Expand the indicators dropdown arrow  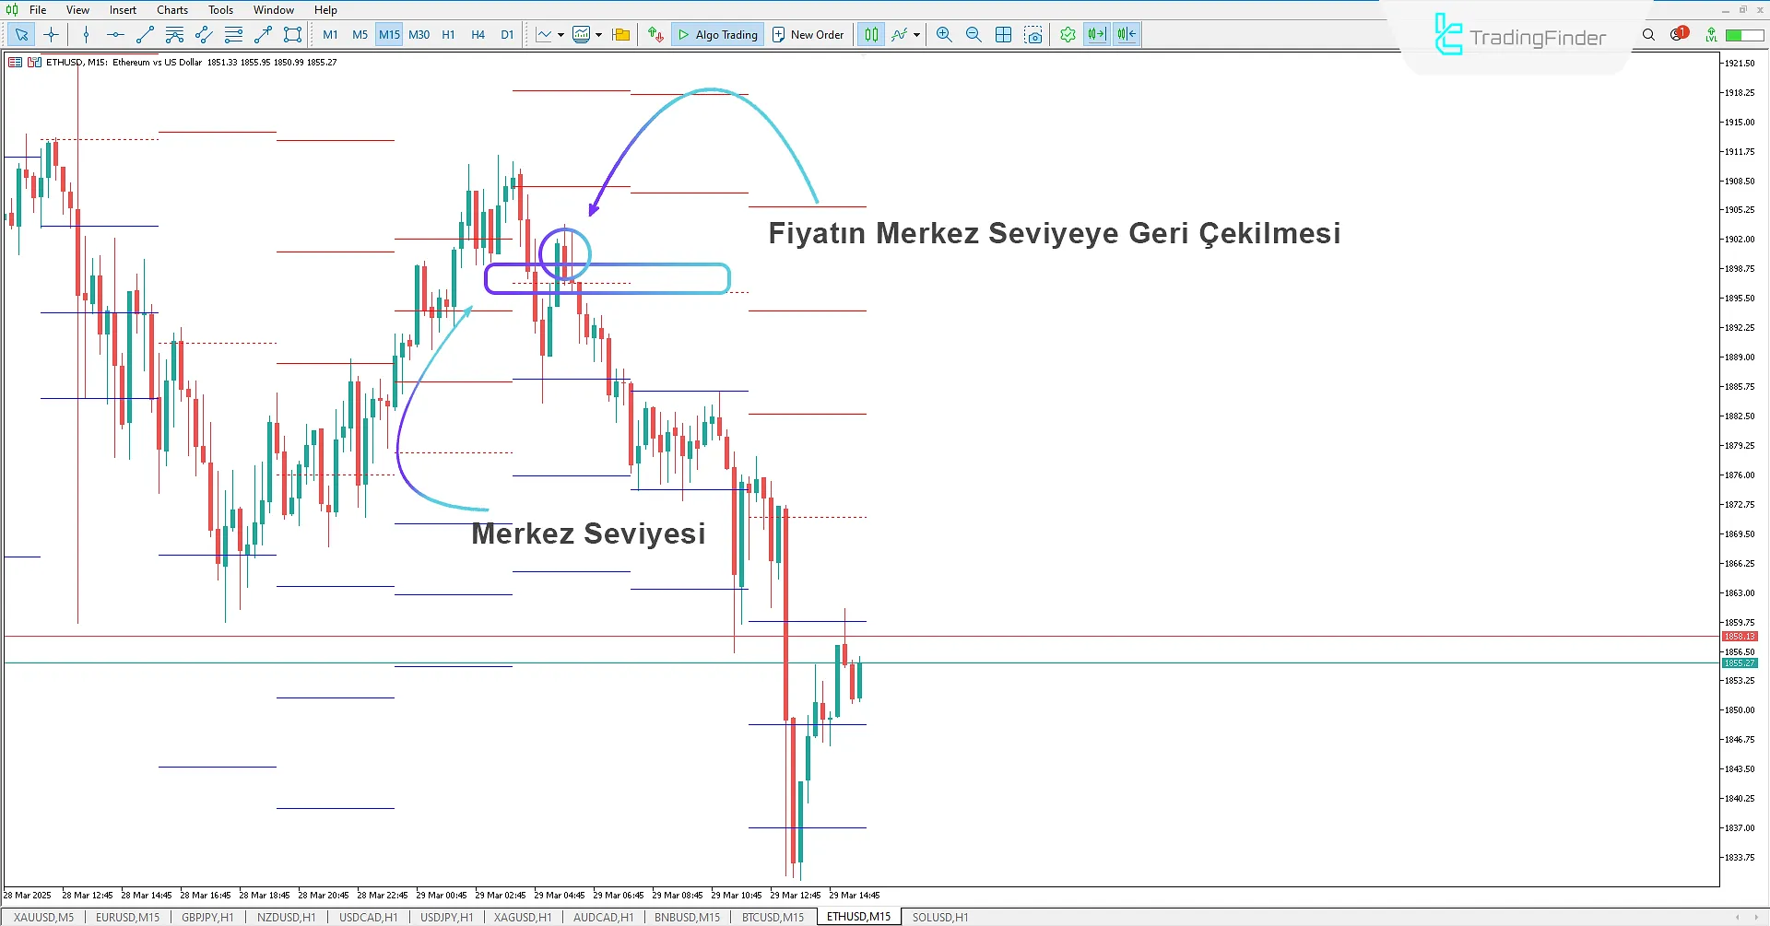tap(598, 35)
